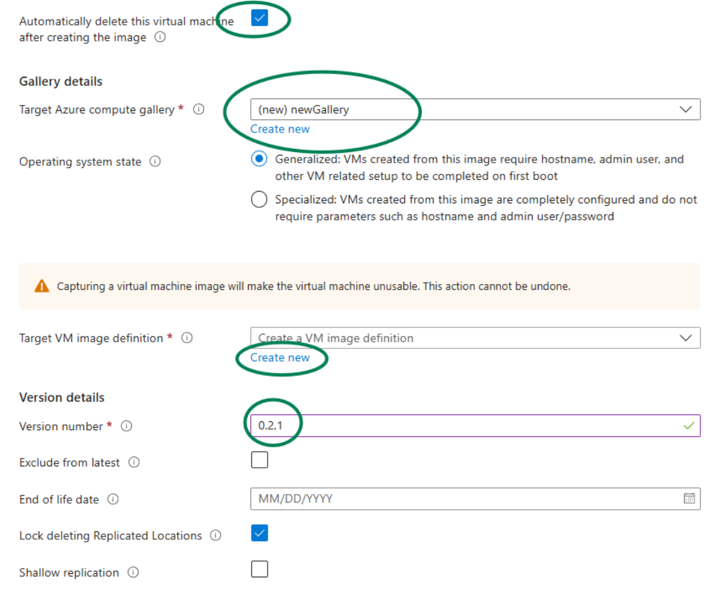Click the info icon for Shallow replication
Image resolution: width=711 pixels, height=593 pixels.
[133, 572]
